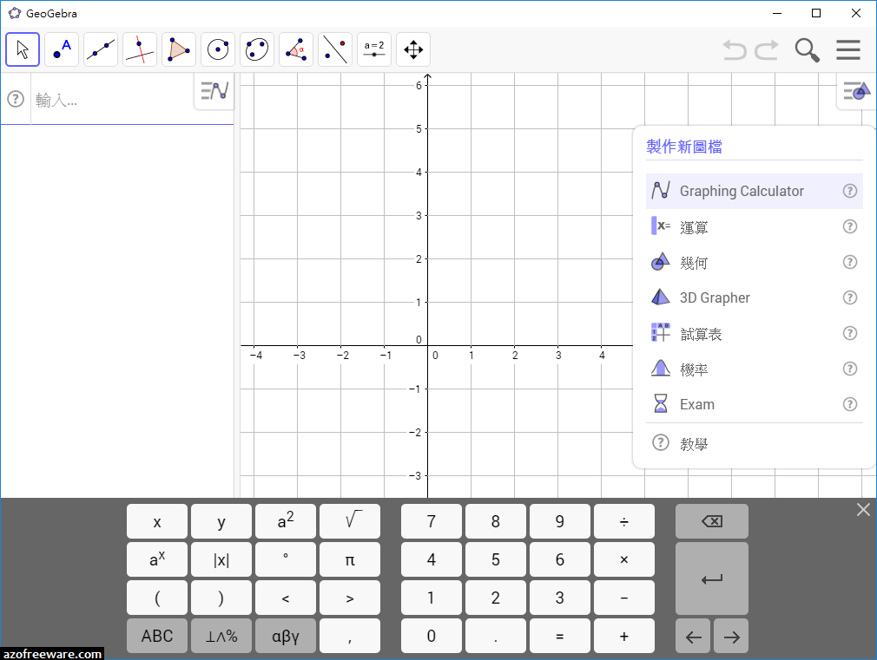
Task: Toggle the algebra view style bar
Action: tap(214, 90)
